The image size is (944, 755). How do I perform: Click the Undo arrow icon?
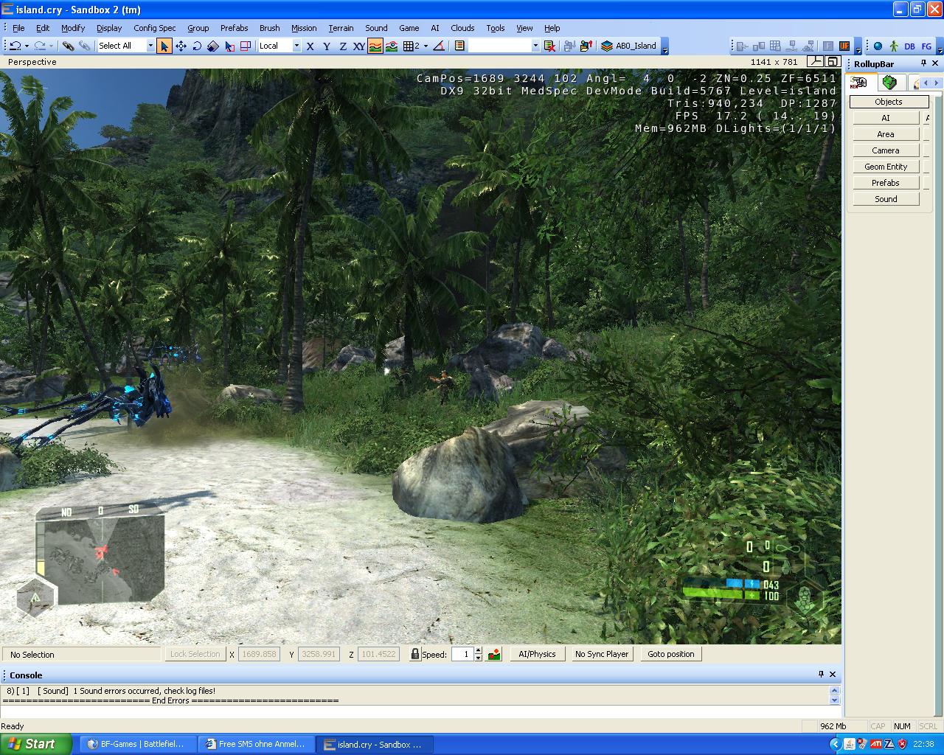[x=14, y=46]
